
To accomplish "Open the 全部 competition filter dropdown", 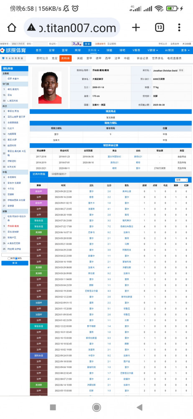I will tap(181, 180).
